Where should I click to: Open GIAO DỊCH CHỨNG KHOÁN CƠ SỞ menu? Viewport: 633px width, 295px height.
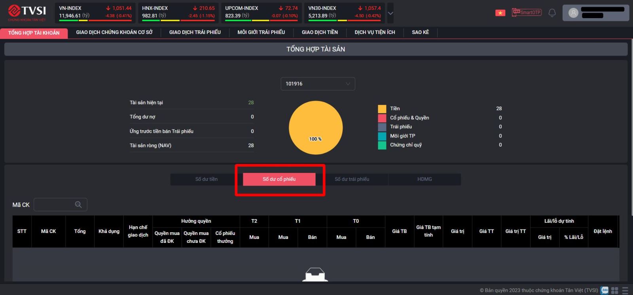[x=114, y=32]
